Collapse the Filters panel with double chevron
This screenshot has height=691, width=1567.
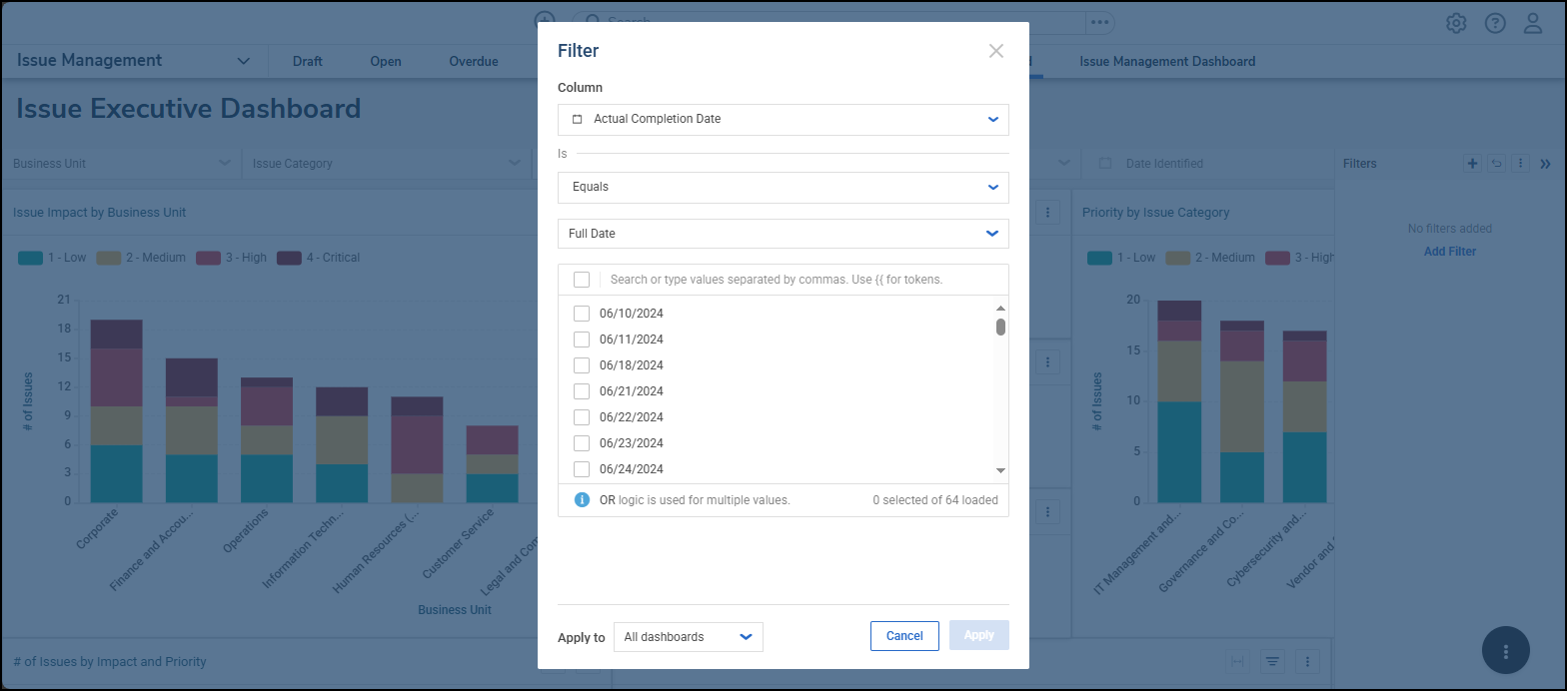tap(1545, 164)
